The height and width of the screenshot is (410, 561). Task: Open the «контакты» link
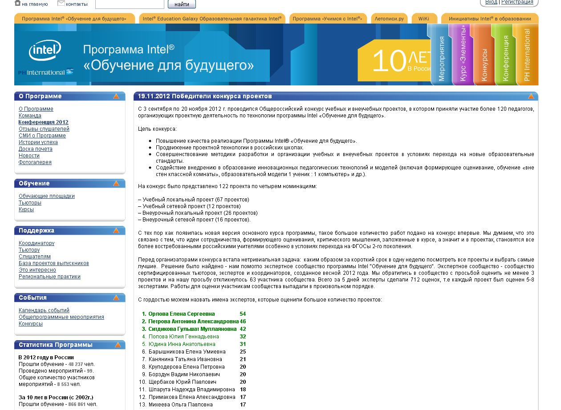77,4
